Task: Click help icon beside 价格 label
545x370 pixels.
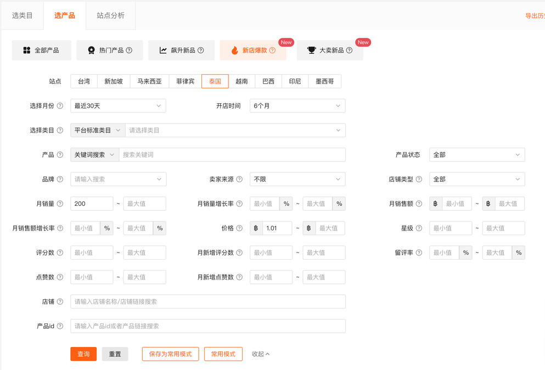Action: pos(239,228)
